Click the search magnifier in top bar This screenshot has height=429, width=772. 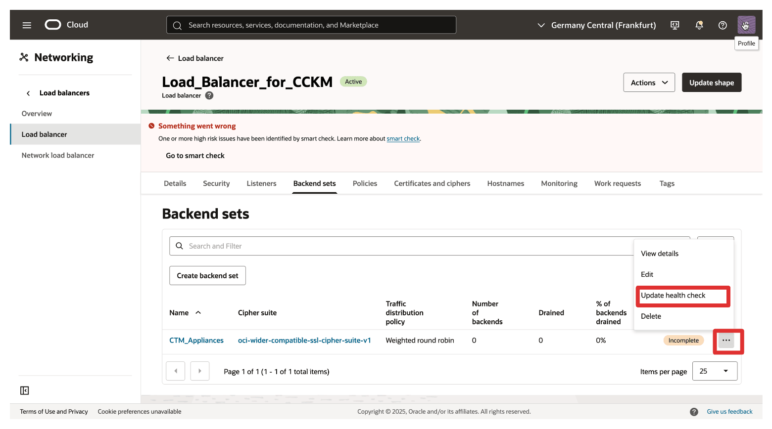click(x=177, y=25)
